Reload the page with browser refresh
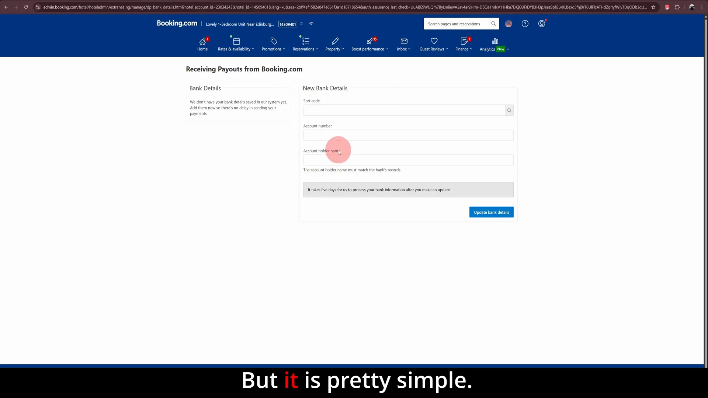This screenshot has width=708, height=398. (26, 7)
